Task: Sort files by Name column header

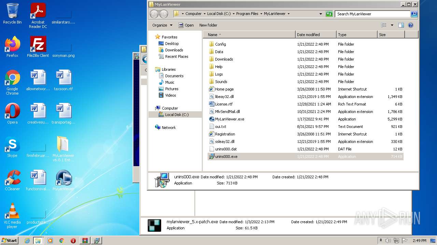Action: coord(249,35)
